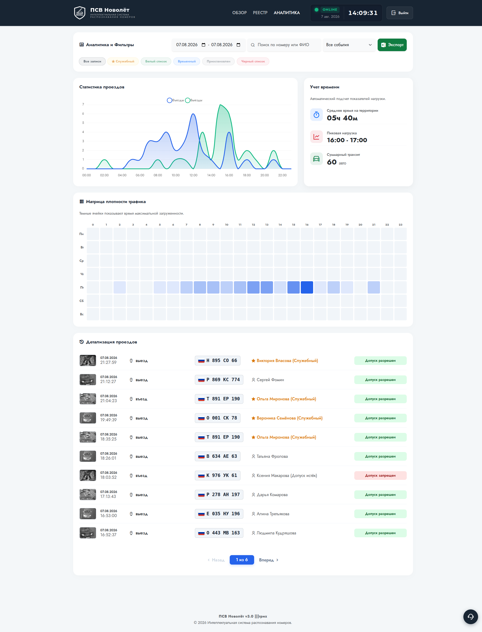The width and height of the screenshot is (482, 632).
Task: Click the Экспорт button
Action: tap(392, 45)
